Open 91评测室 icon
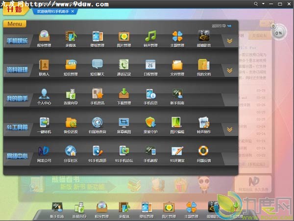The height and width of the screenshot is (221, 294). [177, 154]
